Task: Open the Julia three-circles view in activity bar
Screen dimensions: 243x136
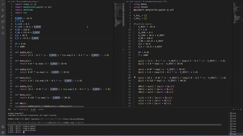Action: click(3, 33)
